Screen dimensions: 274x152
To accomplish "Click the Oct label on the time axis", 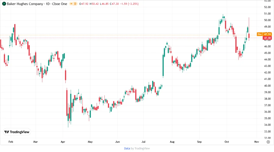I will 227,142.
